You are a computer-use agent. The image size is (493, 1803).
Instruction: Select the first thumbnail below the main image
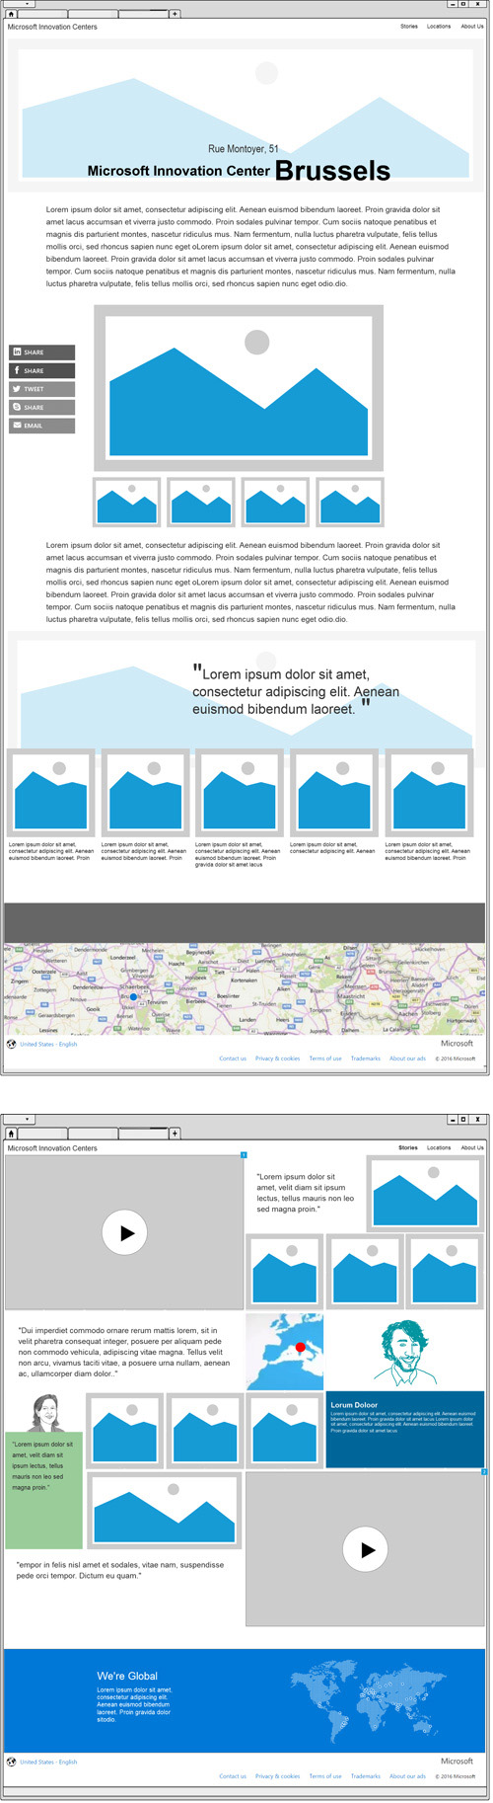pos(127,502)
